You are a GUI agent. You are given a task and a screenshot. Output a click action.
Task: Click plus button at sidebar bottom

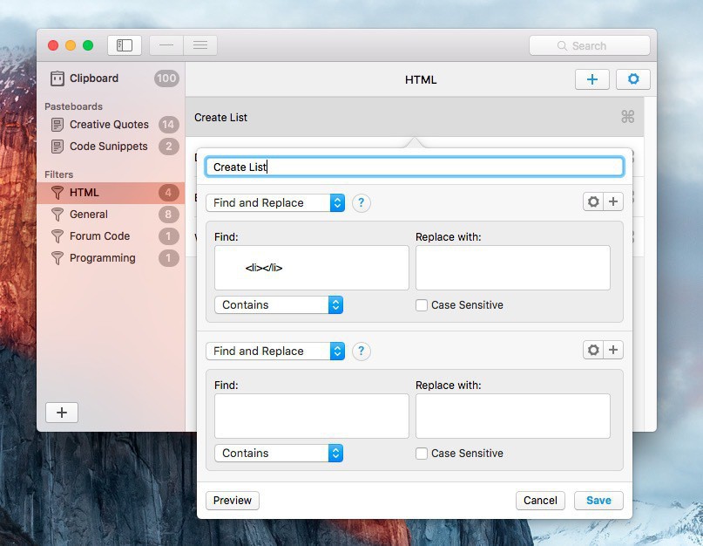62,413
